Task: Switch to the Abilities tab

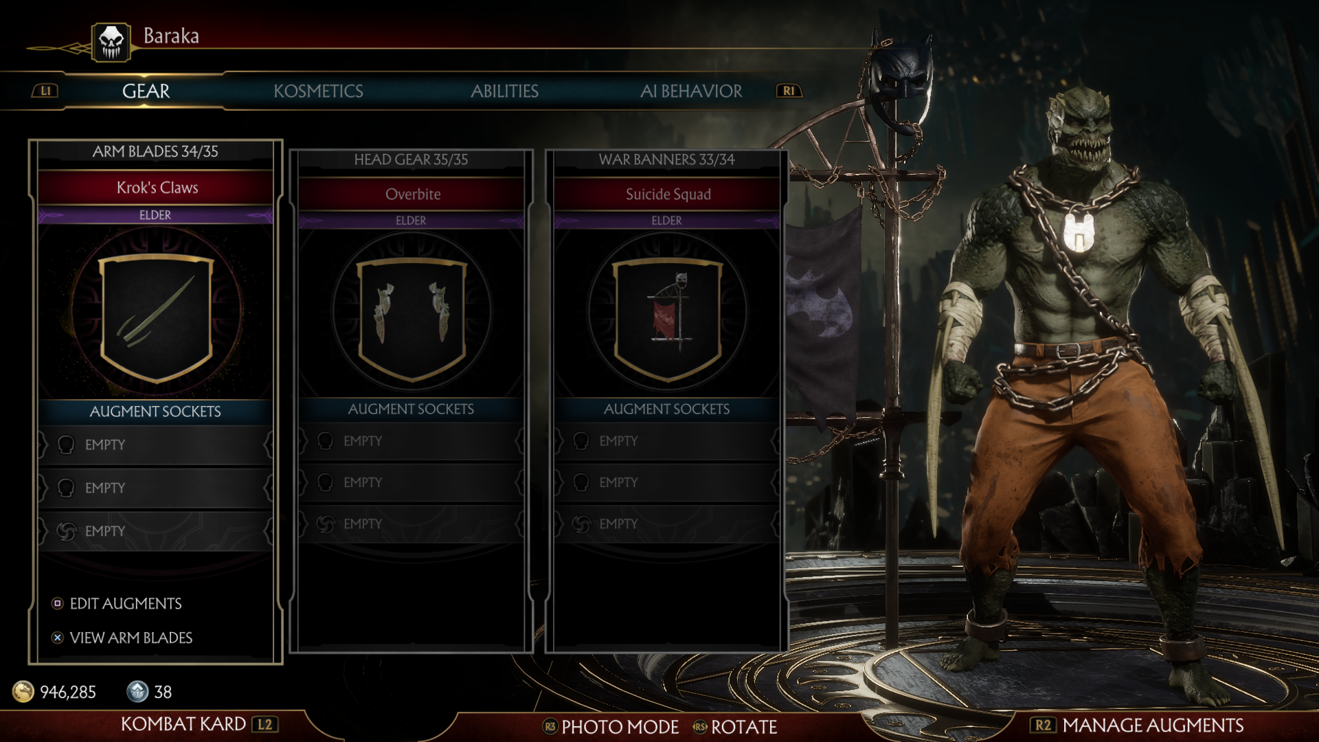Action: pos(504,91)
